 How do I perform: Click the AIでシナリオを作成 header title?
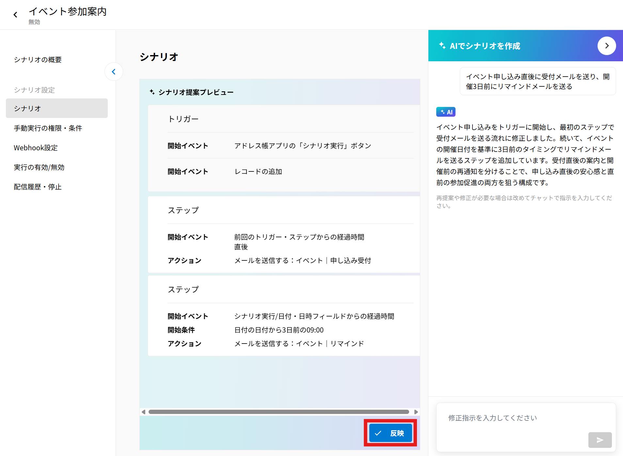[x=485, y=46]
